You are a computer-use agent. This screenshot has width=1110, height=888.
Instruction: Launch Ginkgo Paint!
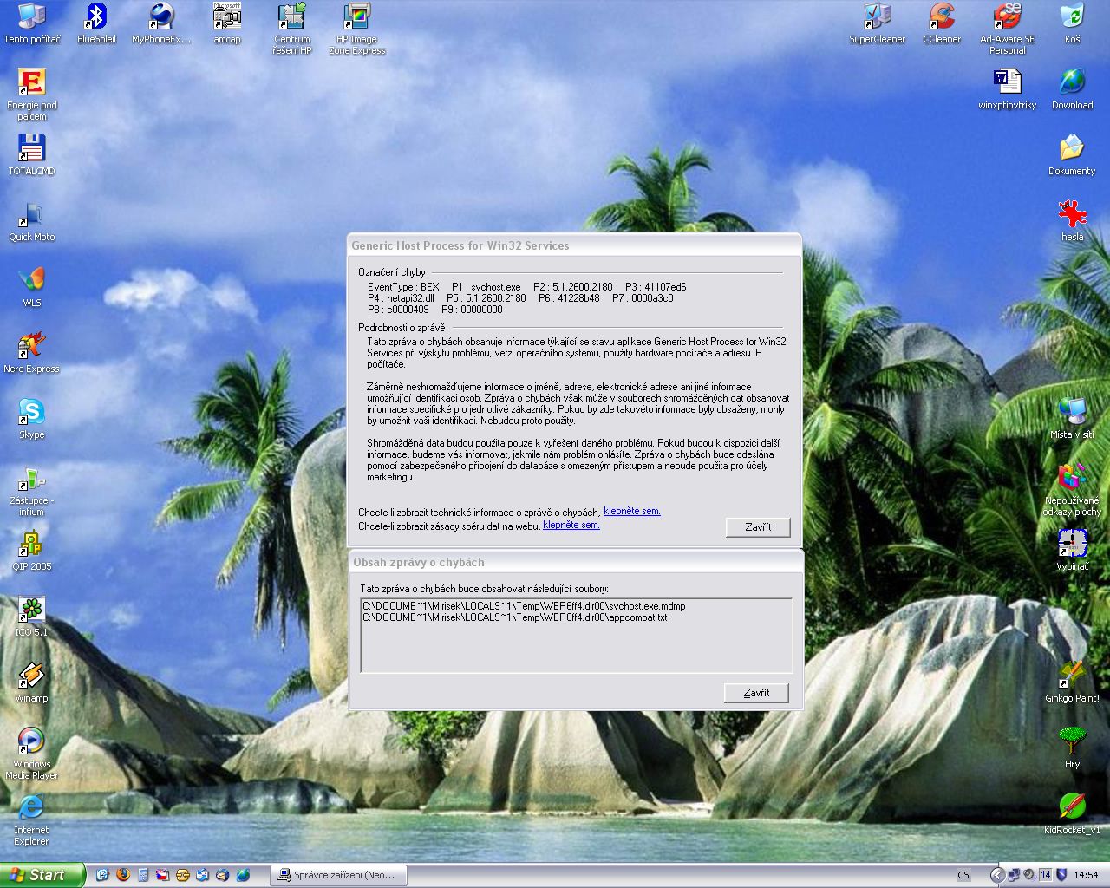(1072, 682)
